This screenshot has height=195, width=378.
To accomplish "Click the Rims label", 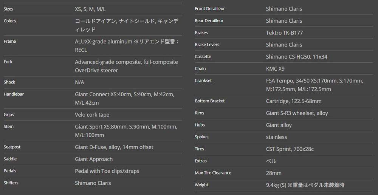I will pos(200,113).
